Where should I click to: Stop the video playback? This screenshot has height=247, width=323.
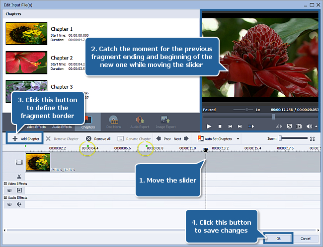point(220,126)
